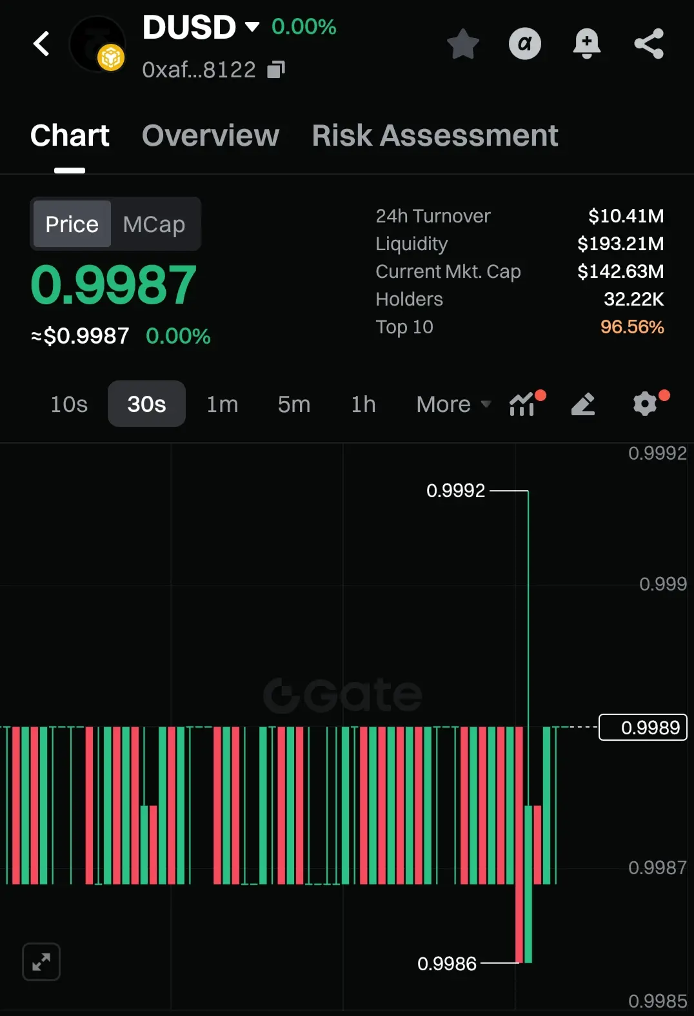Select the drawing pencil tool
694x1016 pixels.
coord(583,404)
